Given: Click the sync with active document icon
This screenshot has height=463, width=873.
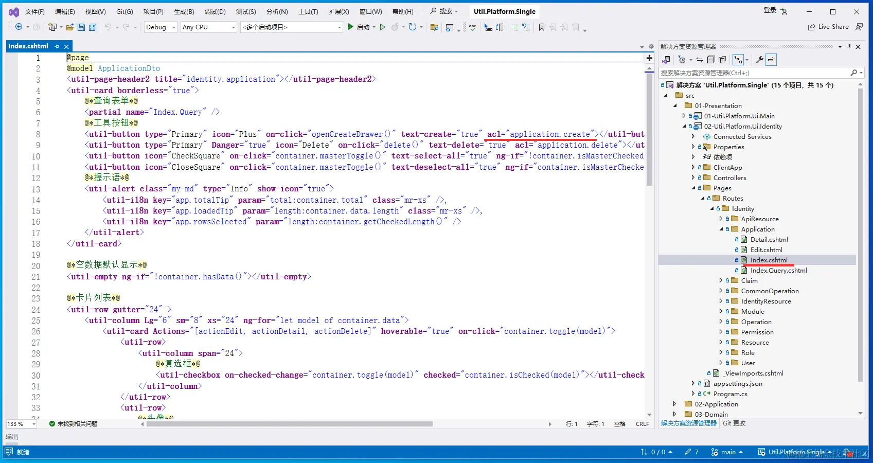Looking at the screenshot, I should 700,60.
